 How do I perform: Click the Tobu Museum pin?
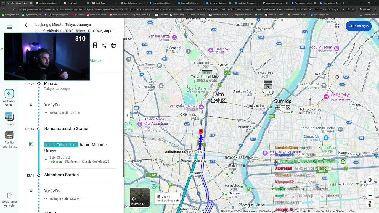pos(337,48)
